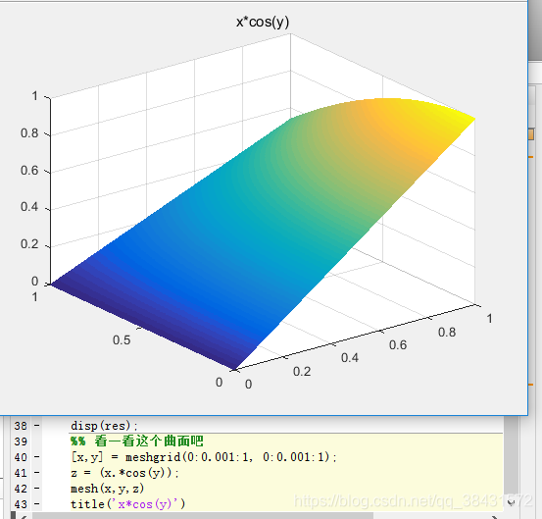542x519 pixels.
Task: Click line number 39 in the gutter
Action: point(21,441)
